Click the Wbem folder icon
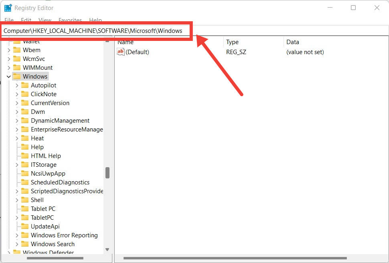Image resolution: width=389 pixels, height=263 pixels. pos(16,50)
